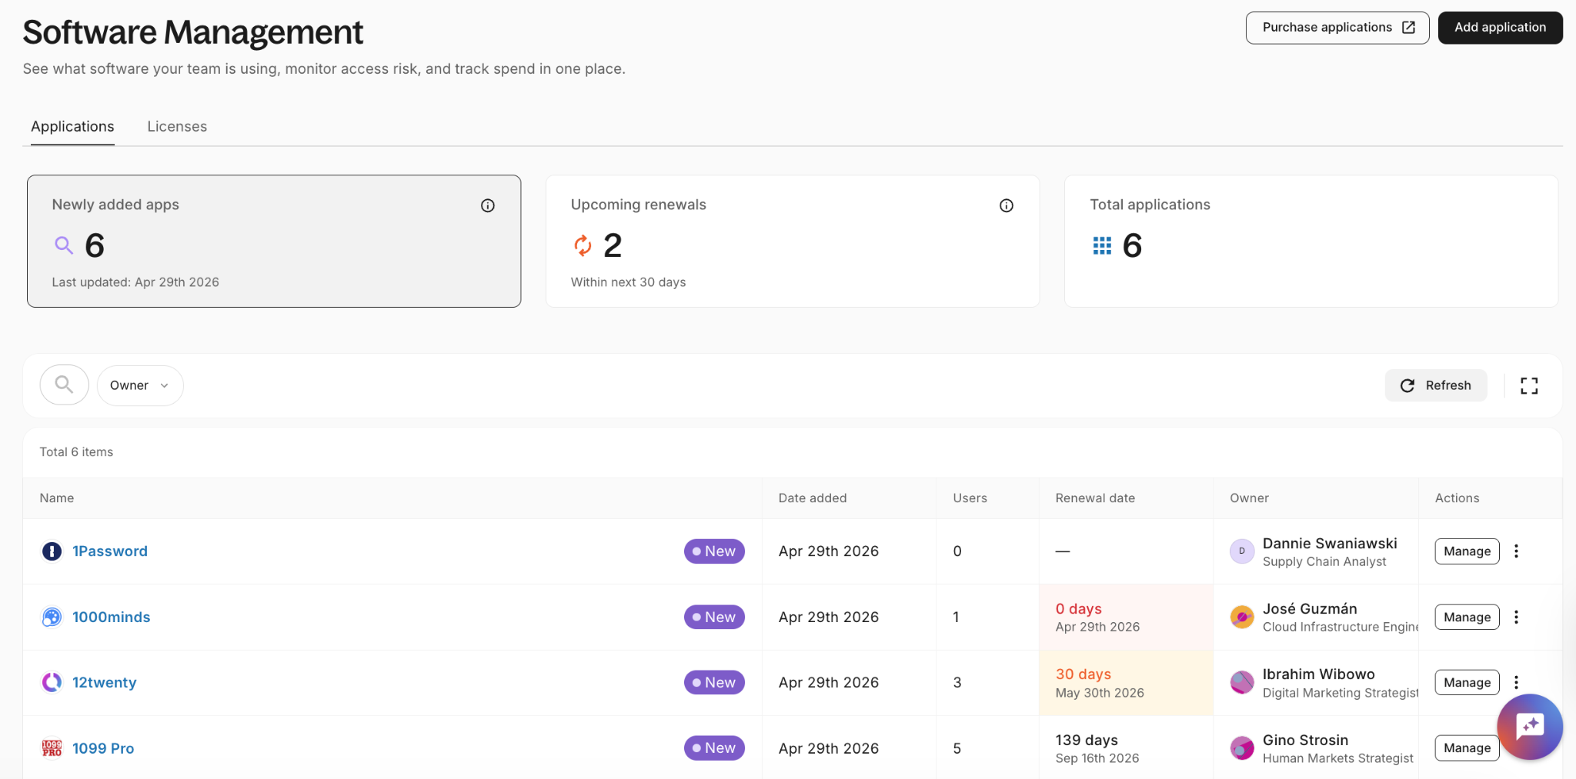
Task: Open more actions menu for 1000minds row
Action: [x=1516, y=617]
